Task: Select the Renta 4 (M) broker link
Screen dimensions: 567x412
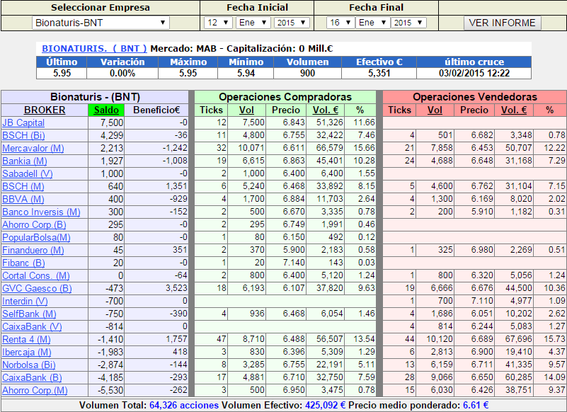Action: point(27,339)
